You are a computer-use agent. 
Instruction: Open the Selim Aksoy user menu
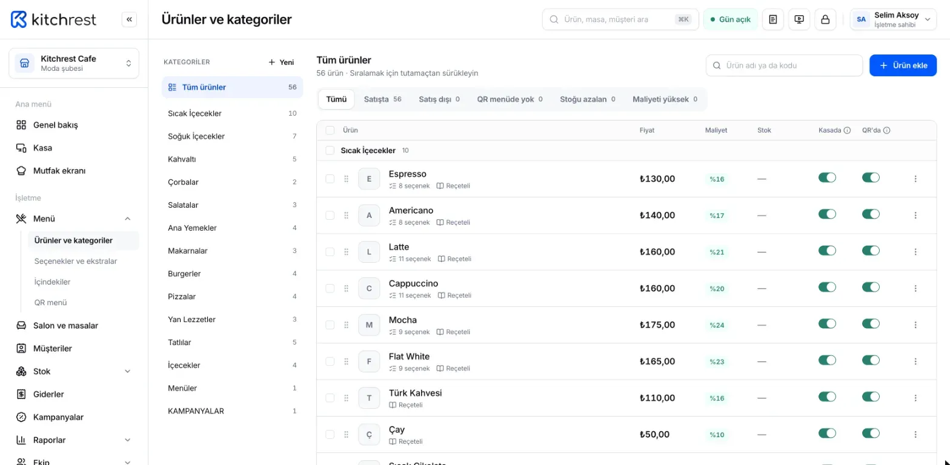[x=894, y=19]
